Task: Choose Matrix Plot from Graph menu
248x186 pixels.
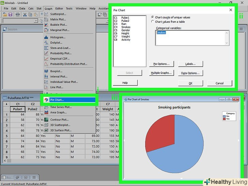Action: point(58,19)
